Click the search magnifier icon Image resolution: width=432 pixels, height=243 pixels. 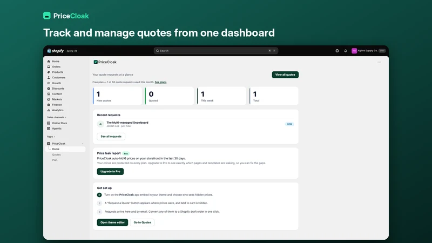pyautogui.click(x=158, y=51)
